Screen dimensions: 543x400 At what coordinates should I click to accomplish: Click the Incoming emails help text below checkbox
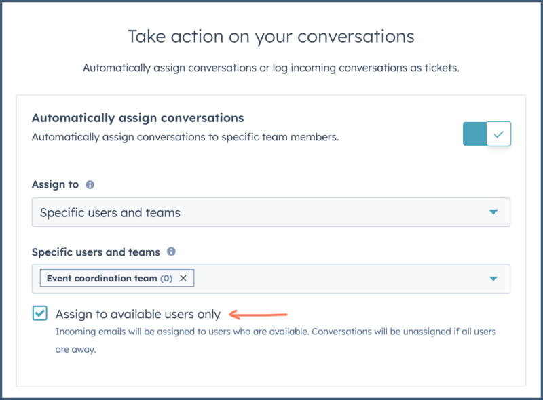click(276, 340)
